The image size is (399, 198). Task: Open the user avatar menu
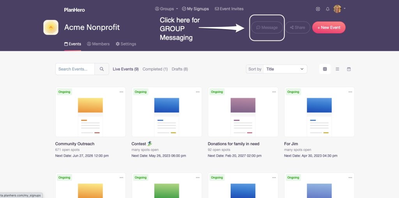tap(339, 9)
